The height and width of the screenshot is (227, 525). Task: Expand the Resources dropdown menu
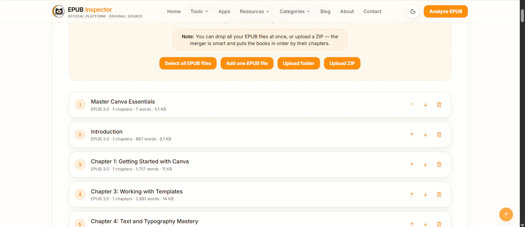pyautogui.click(x=255, y=11)
